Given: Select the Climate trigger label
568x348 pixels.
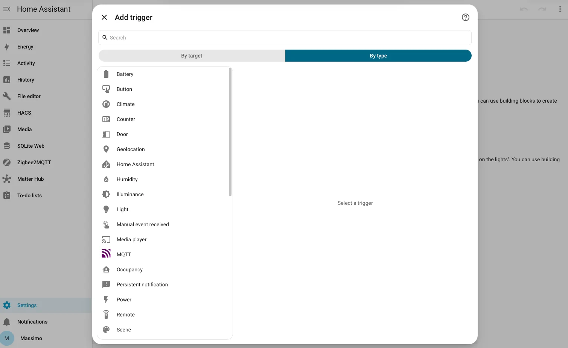Looking at the screenshot, I should [x=126, y=104].
